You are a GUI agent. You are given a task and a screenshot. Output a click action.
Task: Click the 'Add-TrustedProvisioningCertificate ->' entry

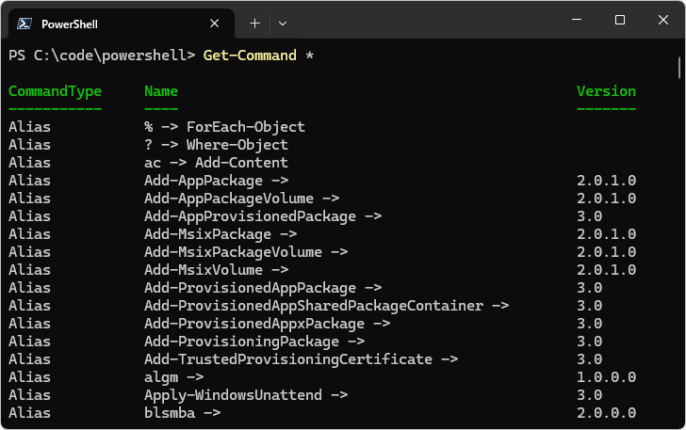click(301, 359)
